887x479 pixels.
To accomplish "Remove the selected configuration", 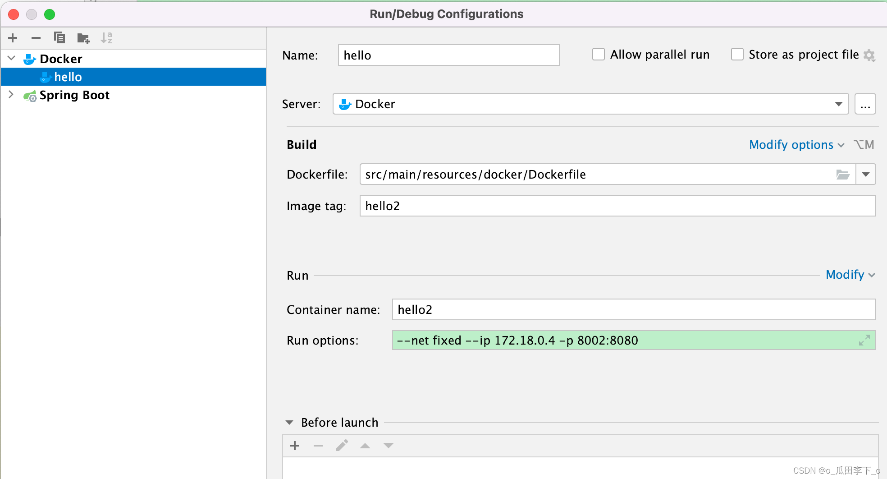I will coord(36,38).
